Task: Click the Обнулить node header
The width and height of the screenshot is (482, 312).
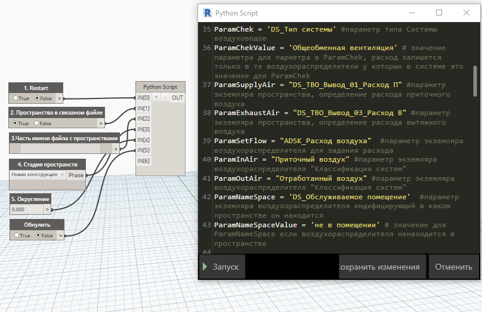Action: coord(37,225)
